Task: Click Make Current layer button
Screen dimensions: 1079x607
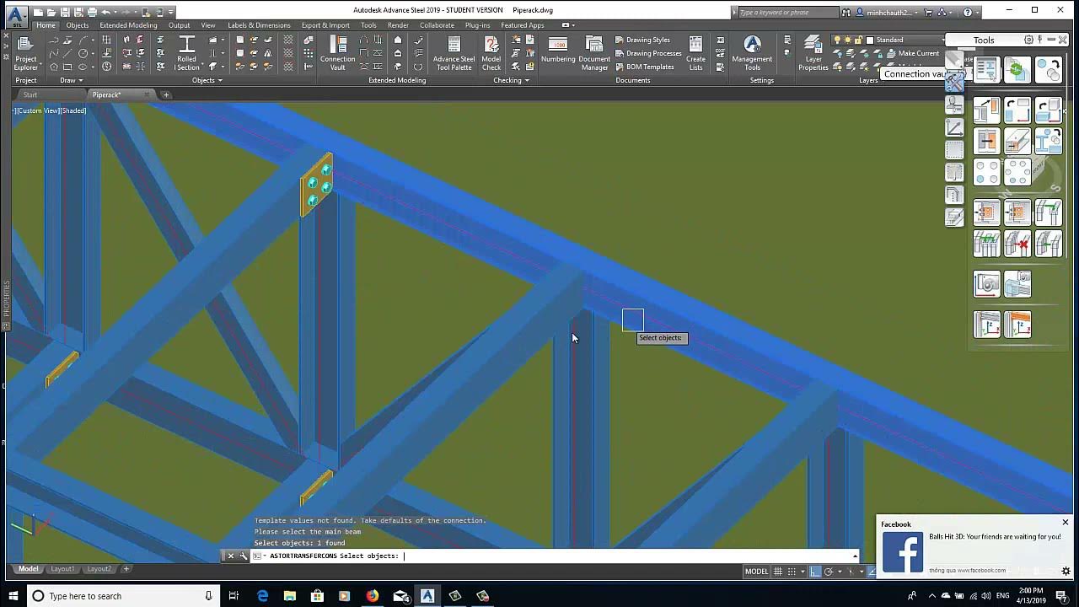Action: 912,53
